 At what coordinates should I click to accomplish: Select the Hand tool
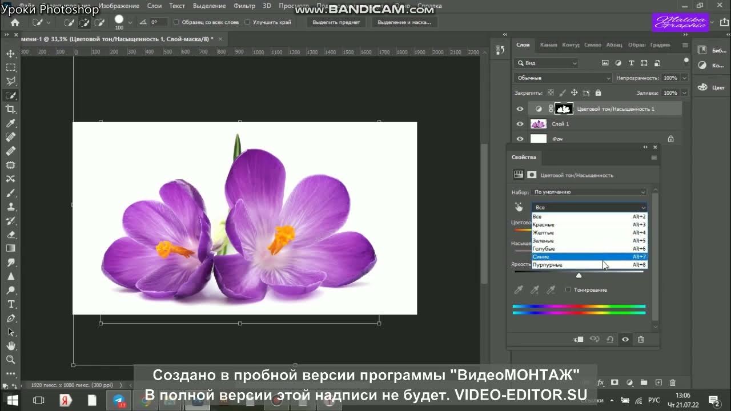coord(11,346)
